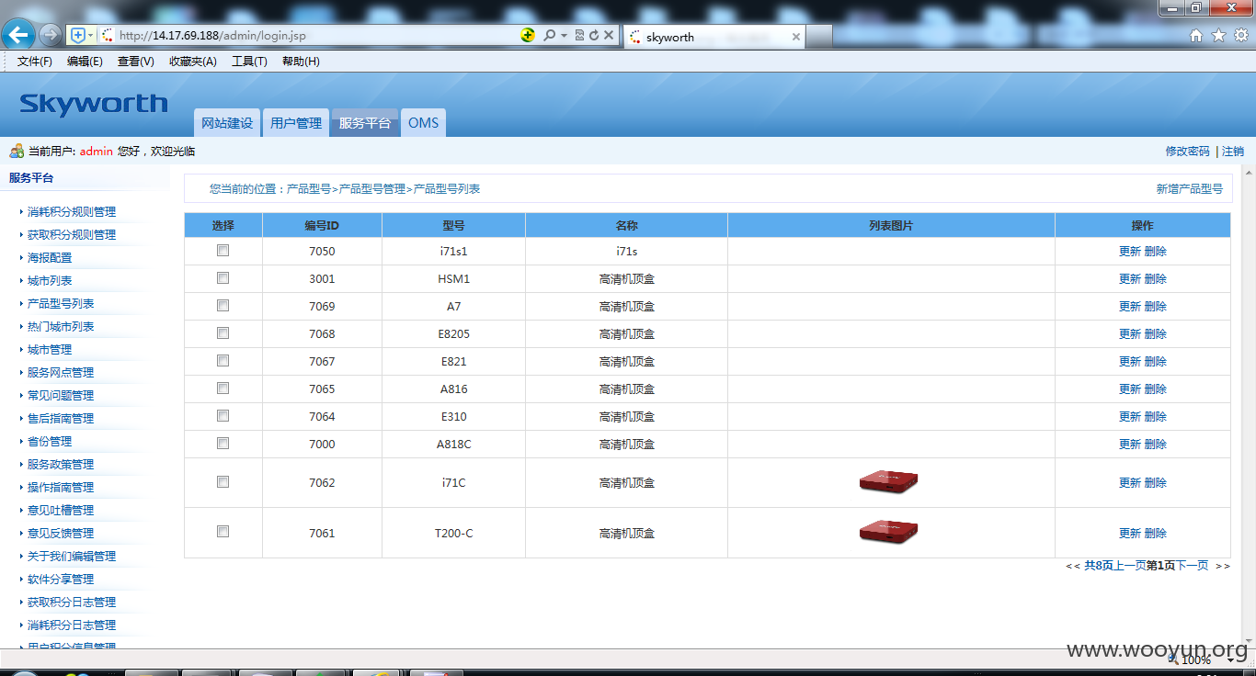Click 删除 for model HSM1
1256x676 pixels.
click(x=1156, y=278)
